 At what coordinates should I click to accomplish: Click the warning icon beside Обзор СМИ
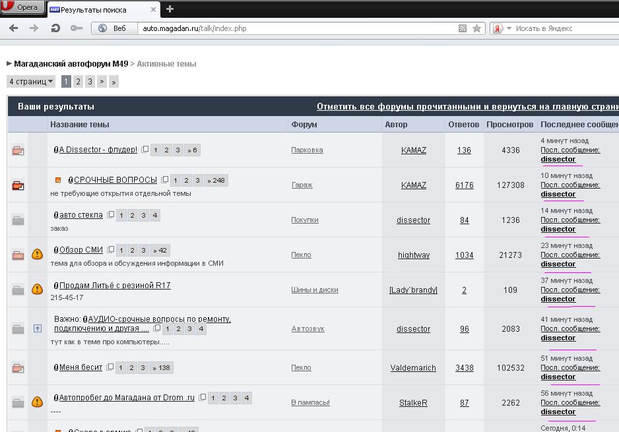tap(38, 255)
